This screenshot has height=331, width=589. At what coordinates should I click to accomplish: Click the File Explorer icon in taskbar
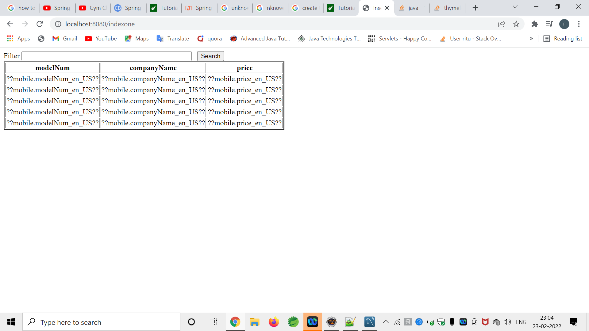[x=254, y=322]
